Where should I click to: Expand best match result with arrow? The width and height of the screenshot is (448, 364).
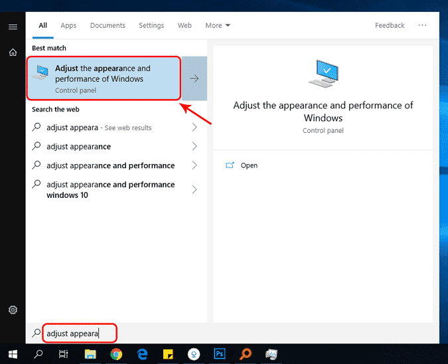click(x=194, y=78)
